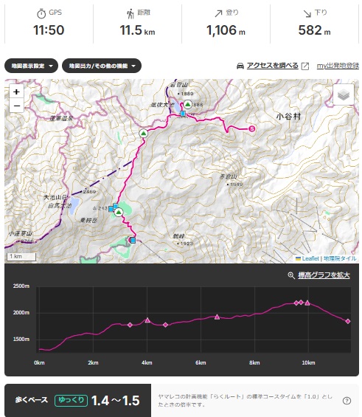Click 標高グラフを拡大 to enlarge elevation graph
The height and width of the screenshot is (417, 362).
324,275
